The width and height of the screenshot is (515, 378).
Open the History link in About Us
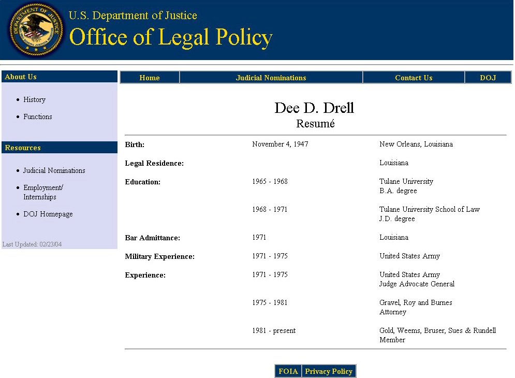point(35,99)
